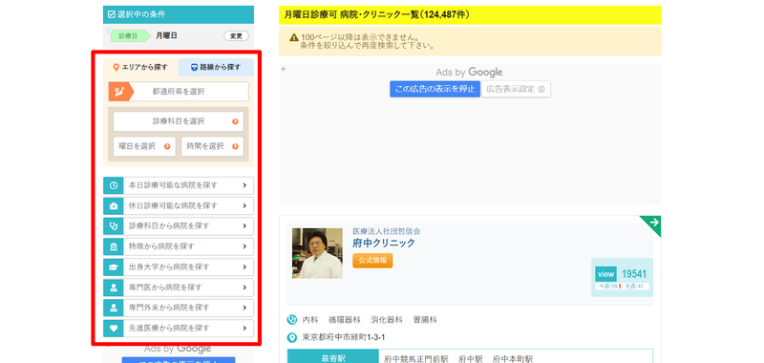Viewport: 764px width, 363px height.
Task: Click the building icon for 特徴から病院を探す
Action: point(114,246)
